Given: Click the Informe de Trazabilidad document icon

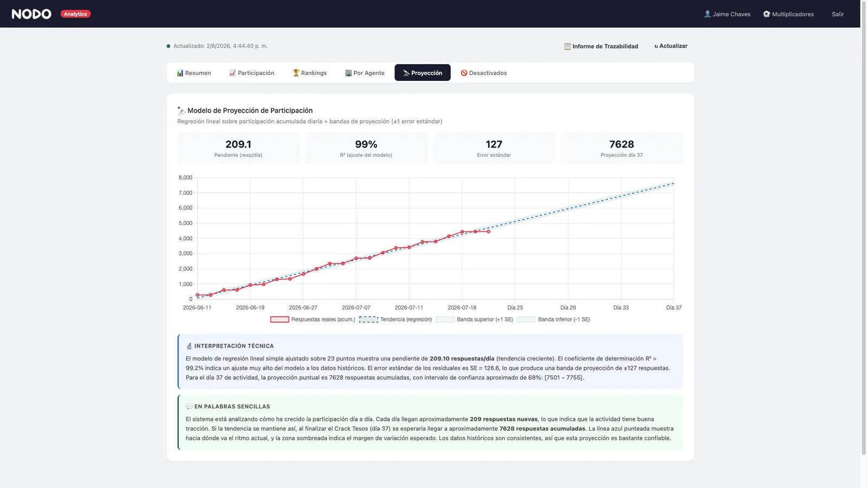Looking at the screenshot, I should 567,46.
